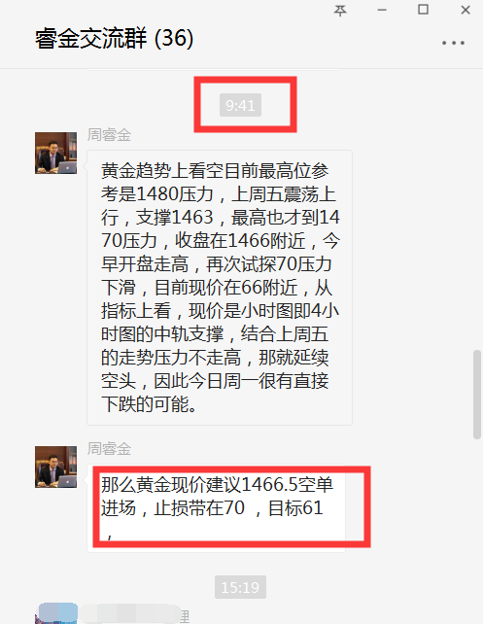Click the scrollbar track below the thumb
Image resolution: width=483 pixels, height=624 pixels.
click(477, 532)
